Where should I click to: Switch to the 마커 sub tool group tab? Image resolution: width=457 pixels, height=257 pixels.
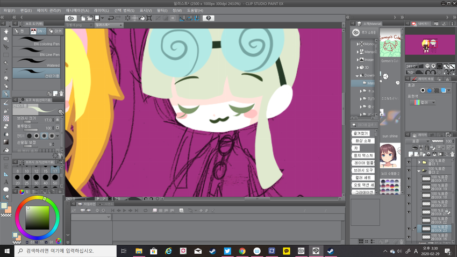55,31
